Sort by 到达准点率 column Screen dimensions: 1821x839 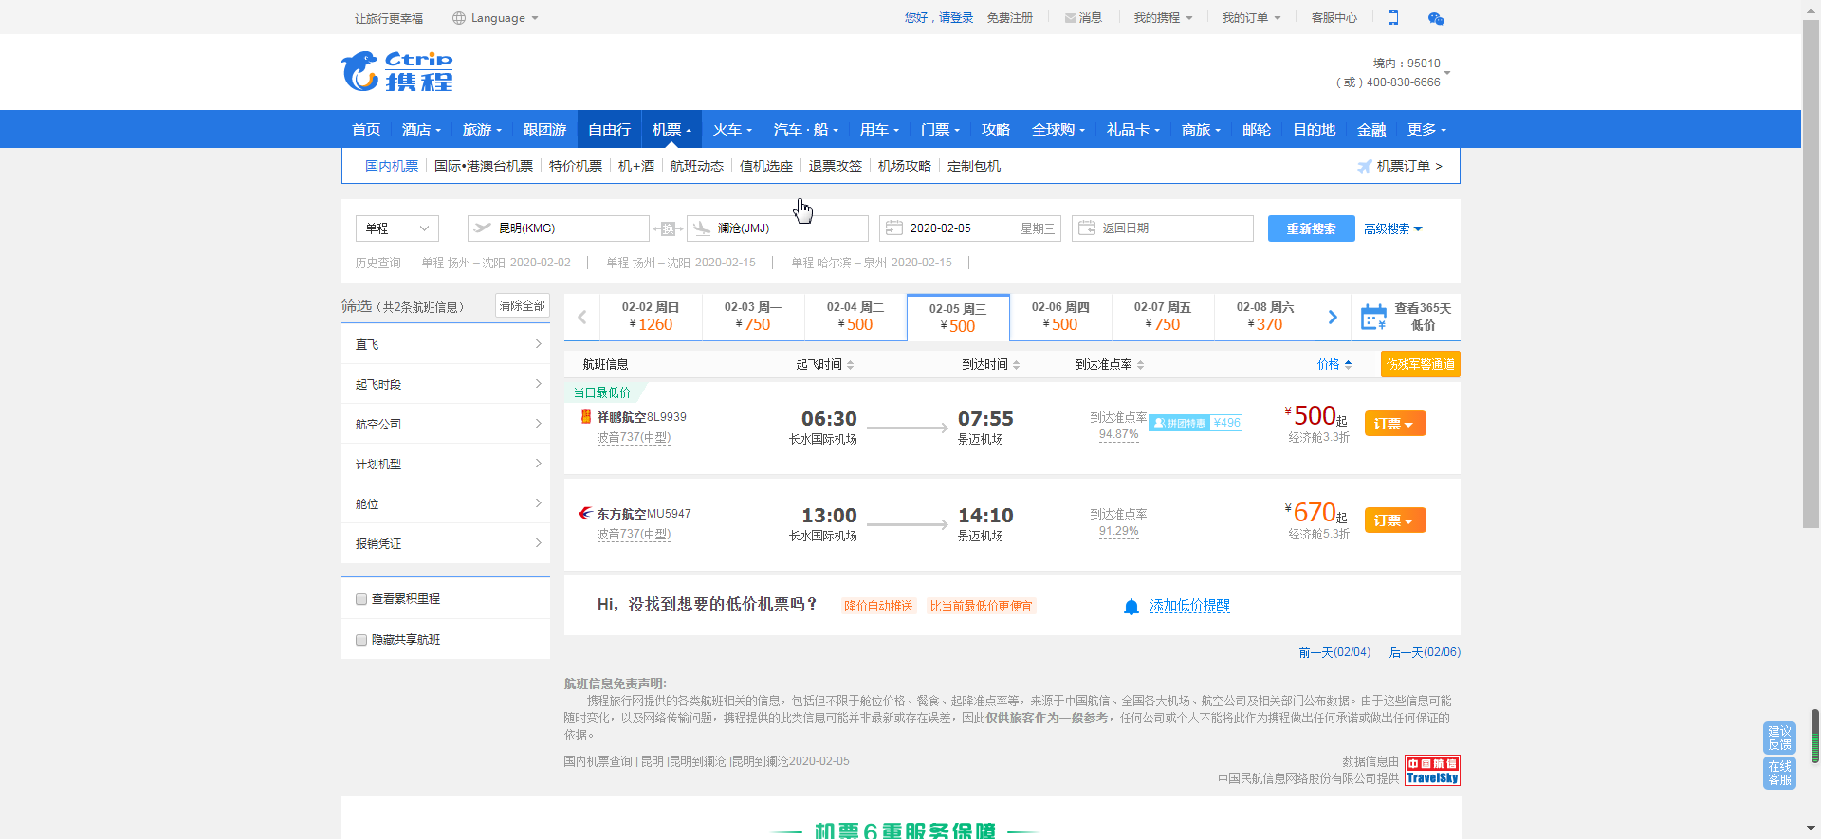tap(1110, 364)
